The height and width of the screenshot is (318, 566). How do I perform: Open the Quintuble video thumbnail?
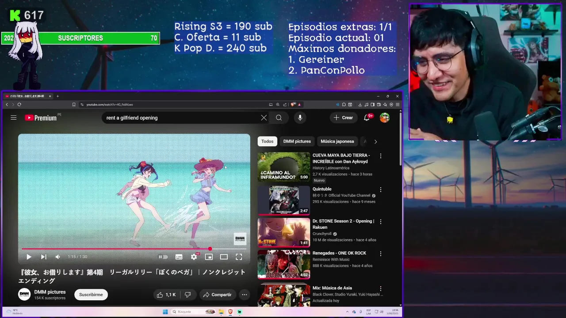coord(284,201)
